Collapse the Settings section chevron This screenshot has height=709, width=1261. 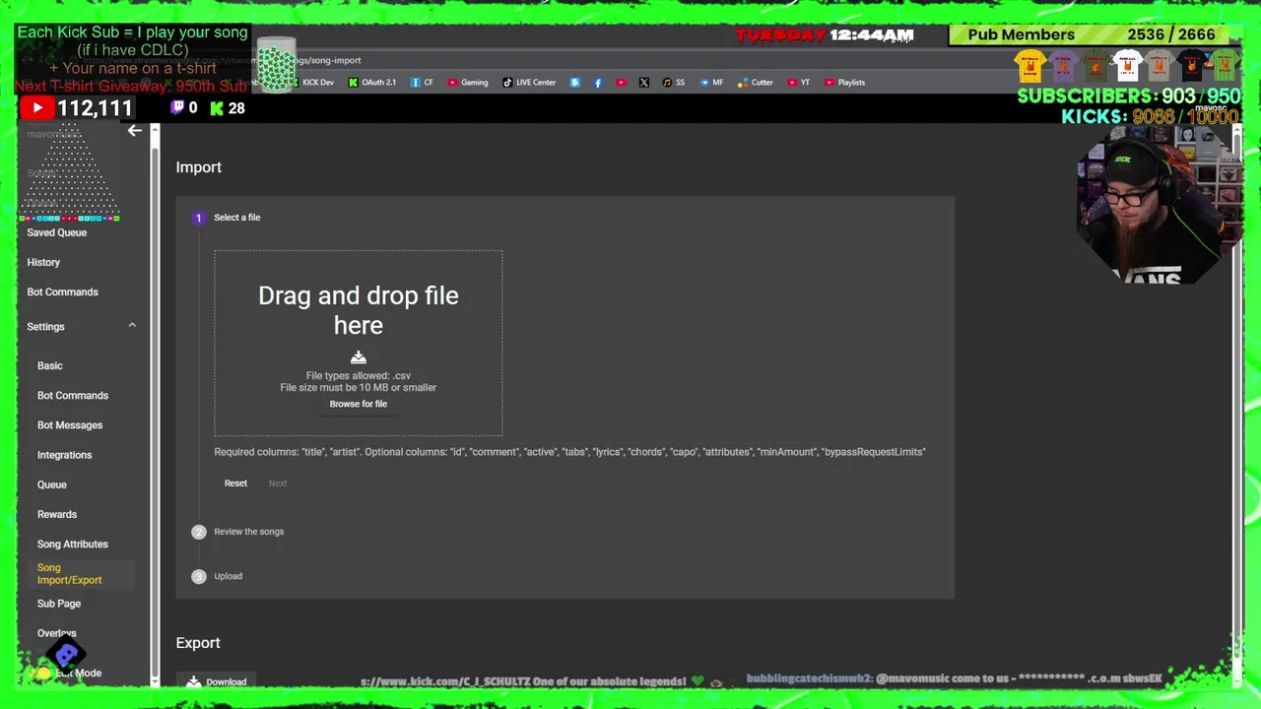132,326
